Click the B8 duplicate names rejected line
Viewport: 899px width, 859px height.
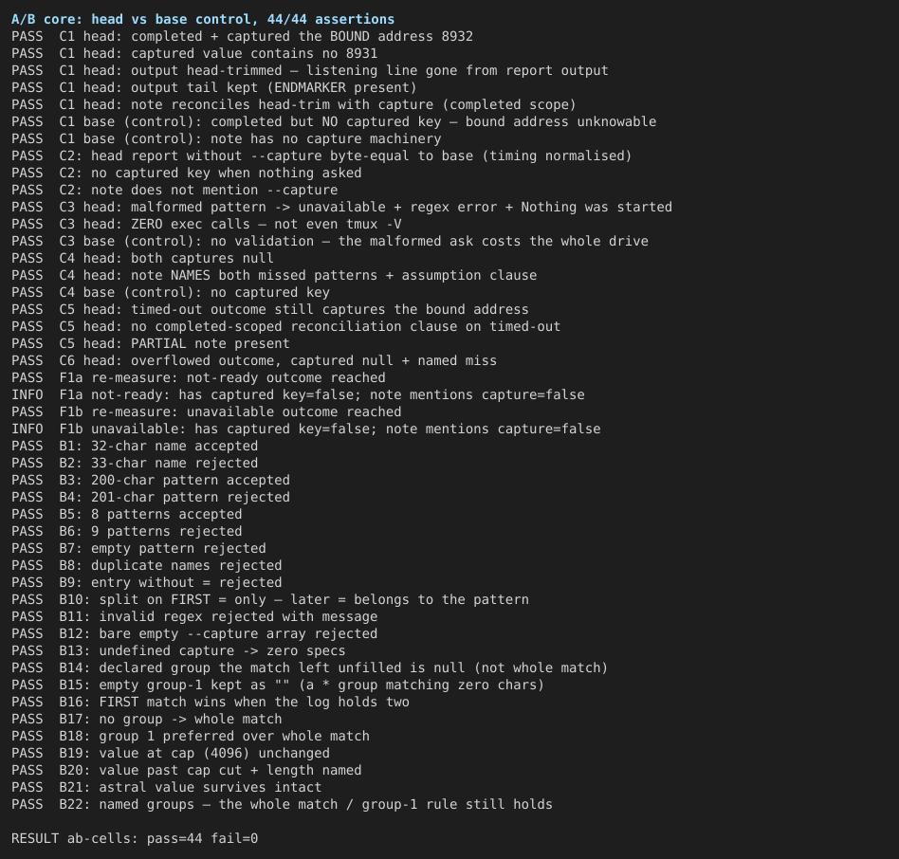pos(147,566)
